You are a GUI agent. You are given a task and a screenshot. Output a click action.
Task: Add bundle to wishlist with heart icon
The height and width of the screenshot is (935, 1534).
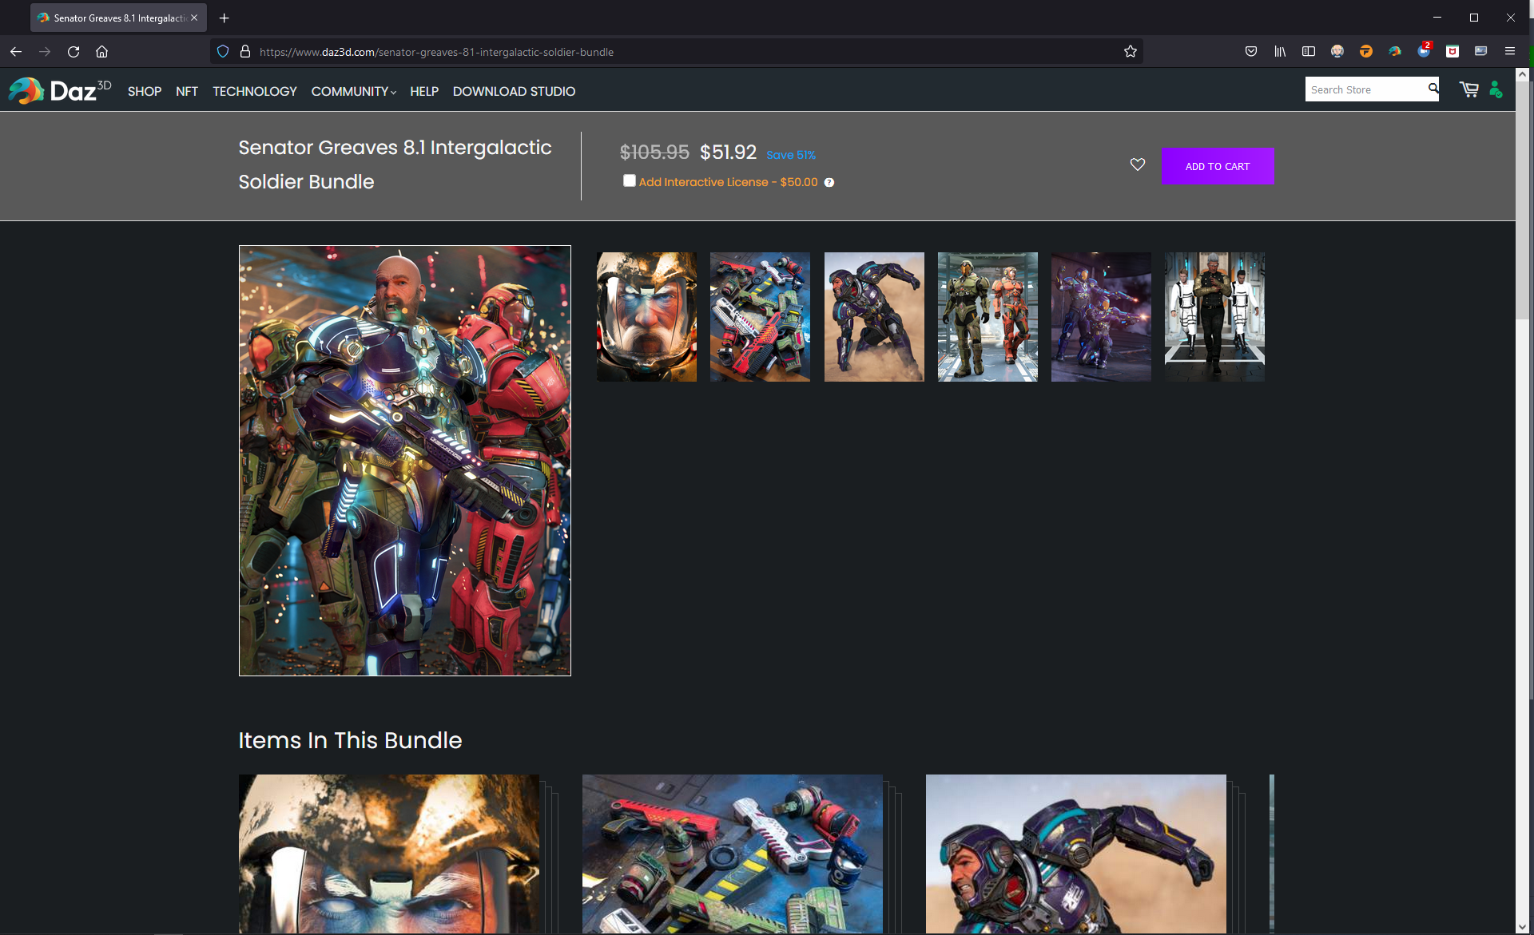(1138, 164)
